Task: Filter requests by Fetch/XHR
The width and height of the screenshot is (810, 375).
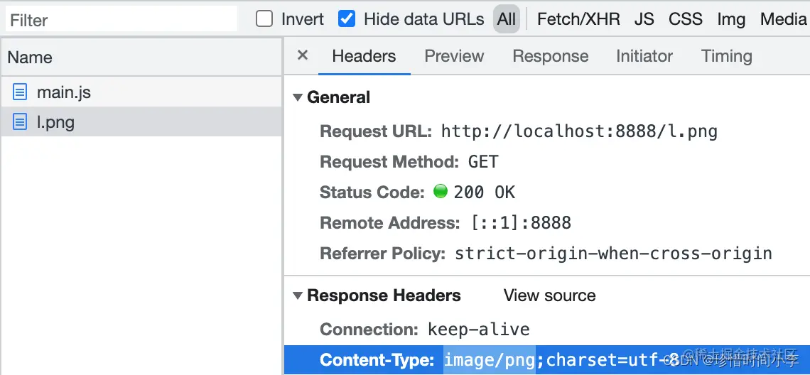Action: click(578, 19)
